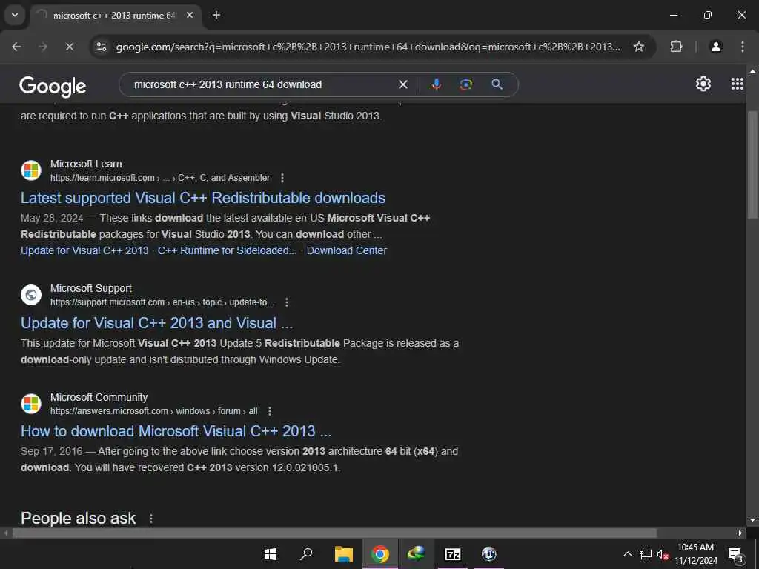
Task: Open the Windows Start menu
Action: [x=271, y=554]
